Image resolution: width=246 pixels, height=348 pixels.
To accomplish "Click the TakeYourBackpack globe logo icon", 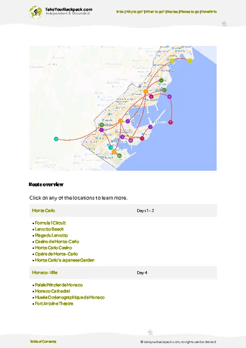I will point(35,12).
